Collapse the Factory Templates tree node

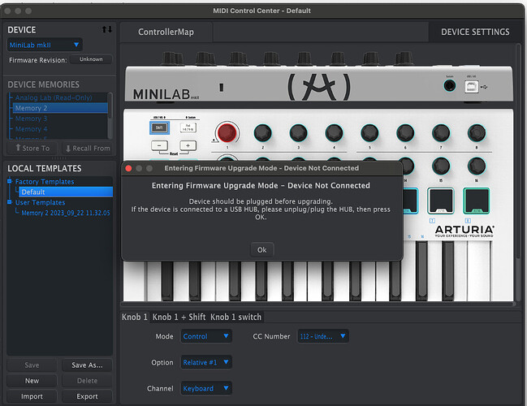tap(10, 181)
